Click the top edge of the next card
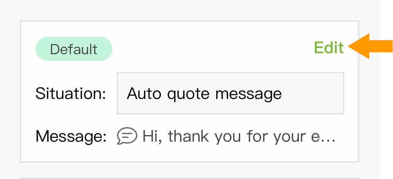Viewport: 393px width, 179px height. (x=189, y=177)
